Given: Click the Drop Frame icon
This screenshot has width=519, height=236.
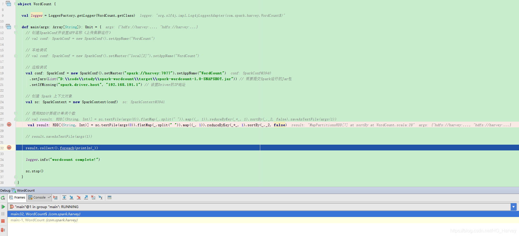Looking at the screenshot, I should click(x=93, y=197).
